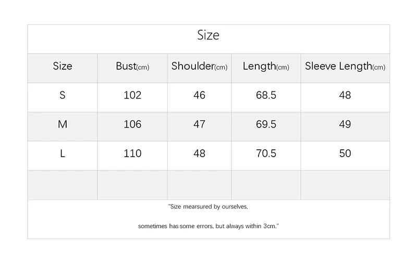
Task: Select bust value 102 cell
Action: [132, 95]
